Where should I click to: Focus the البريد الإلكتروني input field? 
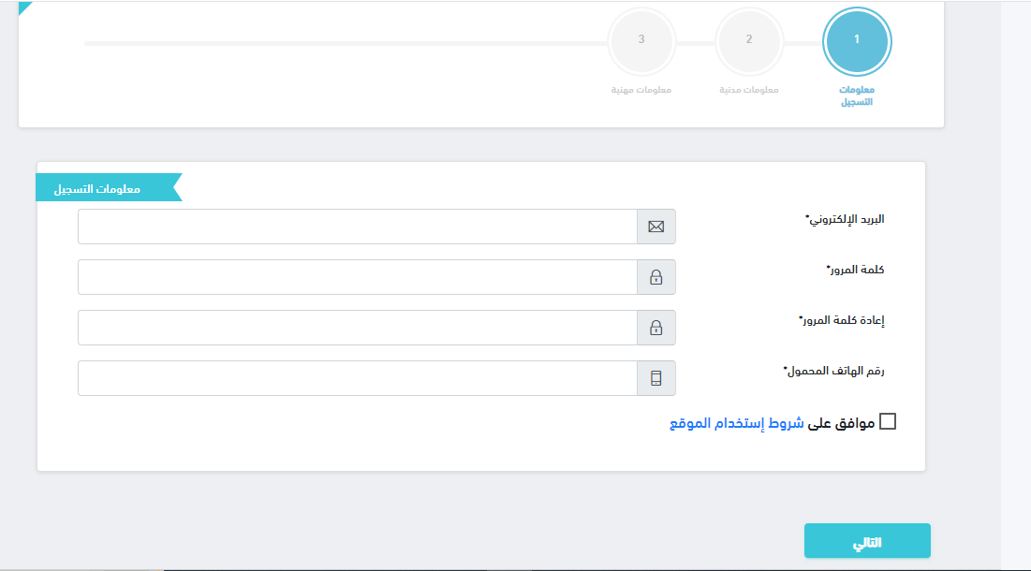[358, 227]
